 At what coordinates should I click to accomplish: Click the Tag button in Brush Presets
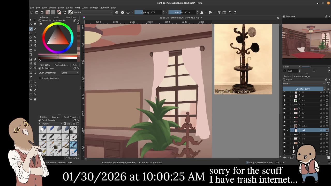pos(67,123)
